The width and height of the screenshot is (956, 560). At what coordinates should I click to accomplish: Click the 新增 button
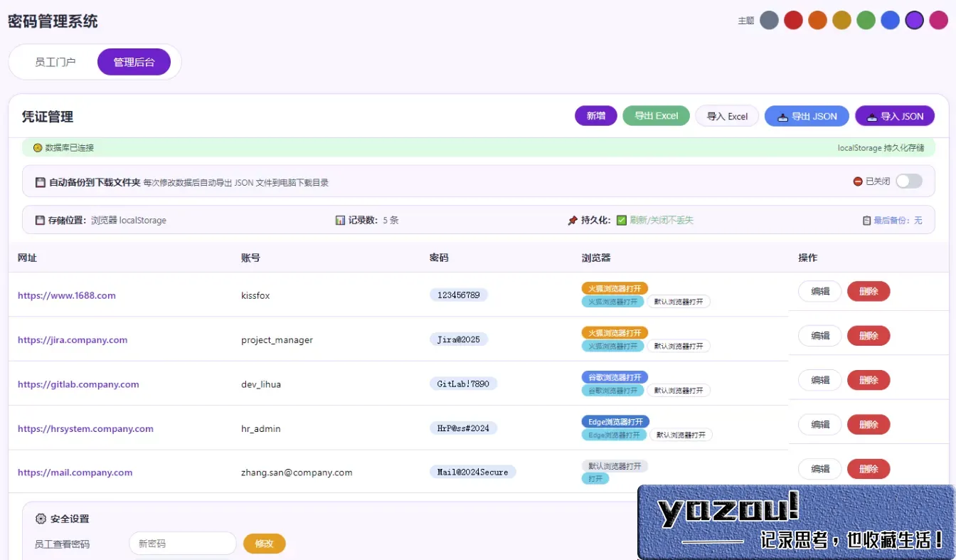coord(596,116)
